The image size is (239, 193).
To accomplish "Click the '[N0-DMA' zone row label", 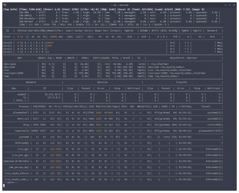I will pyautogui.click(x=24, y=12).
